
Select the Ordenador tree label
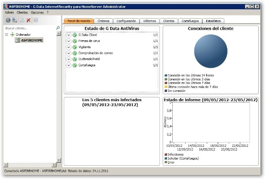click(23, 34)
